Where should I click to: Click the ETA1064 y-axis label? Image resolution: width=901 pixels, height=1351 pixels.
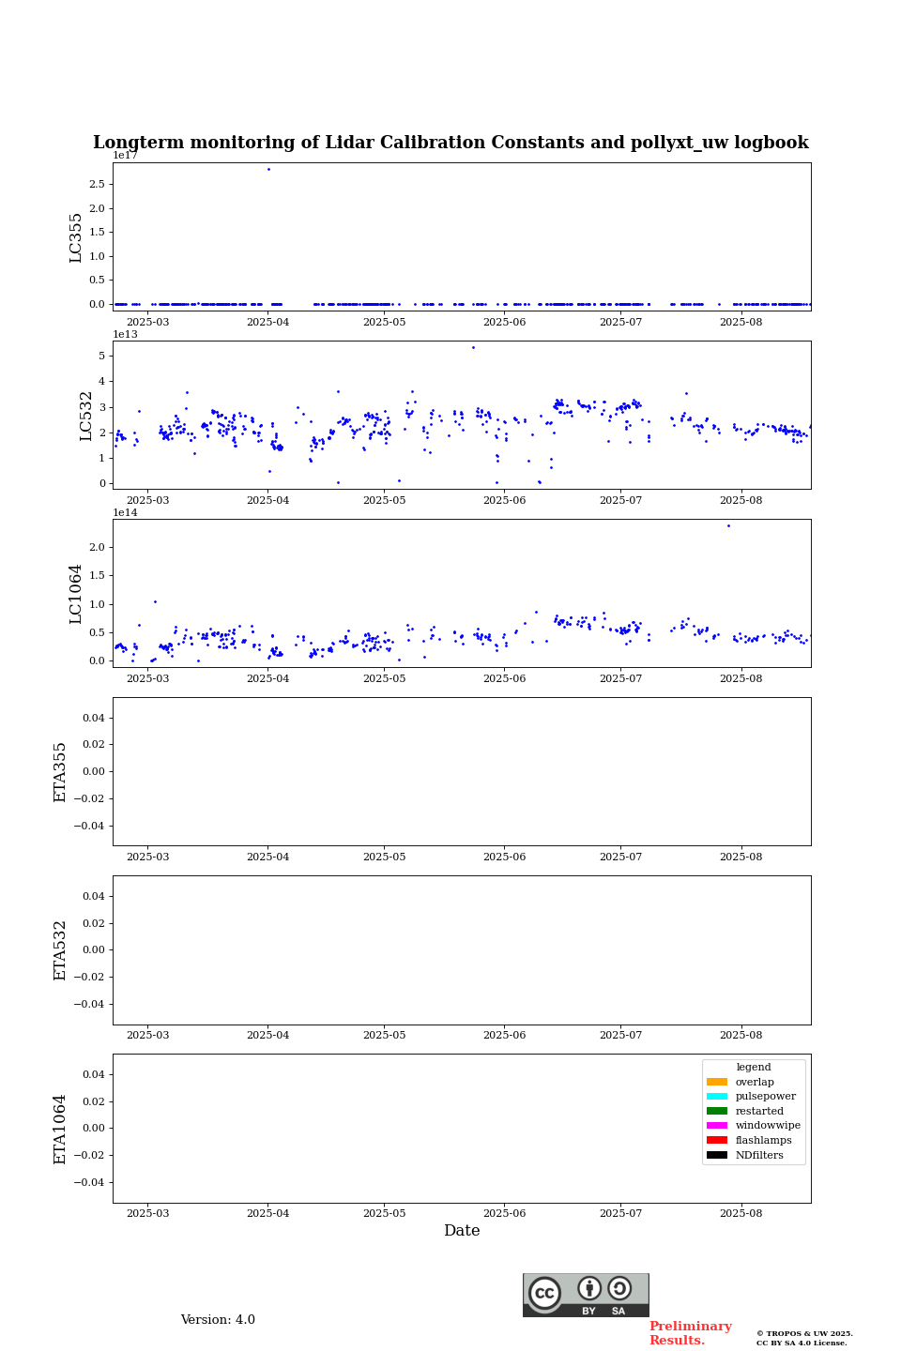[x=60, y=1129]
